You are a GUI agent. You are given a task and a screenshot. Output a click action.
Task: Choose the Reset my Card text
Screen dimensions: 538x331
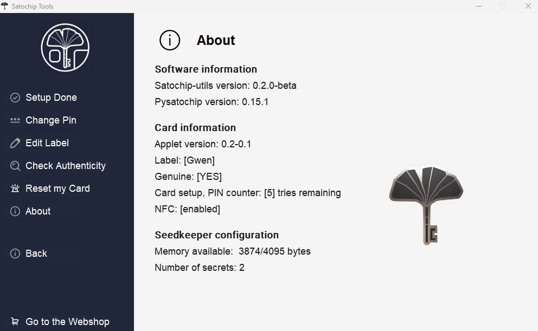tap(57, 189)
